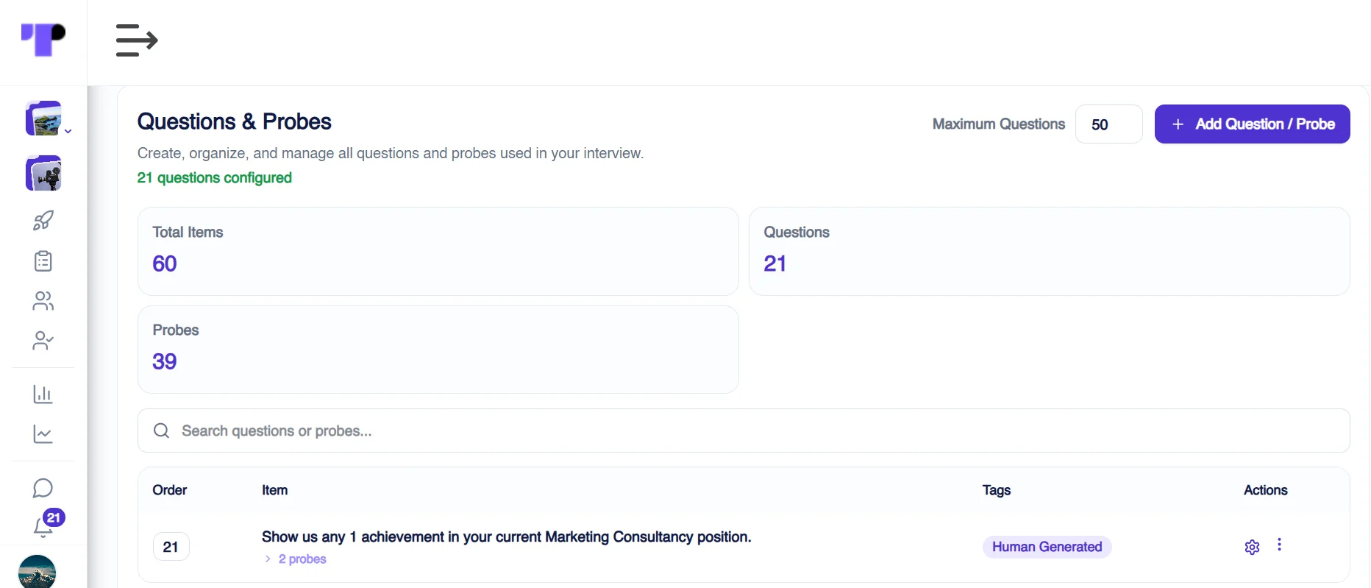This screenshot has height=588, width=1371.
Task: Click the search magnifier icon
Action: click(161, 431)
